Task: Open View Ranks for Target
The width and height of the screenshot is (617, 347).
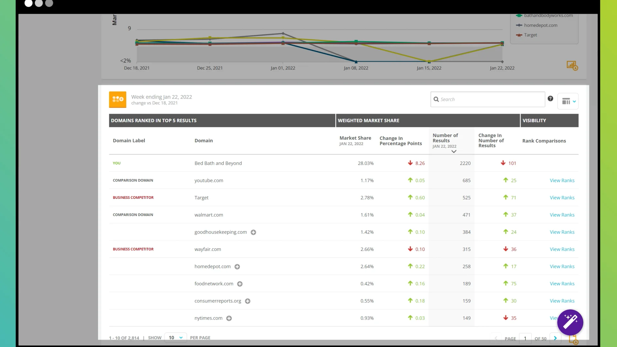Action: tap(562, 198)
